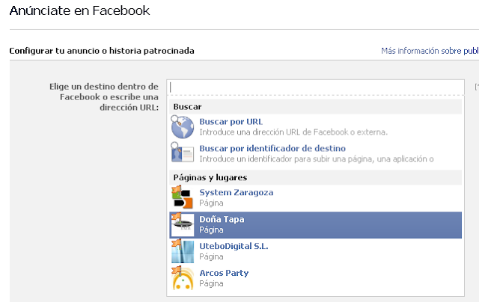The width and height of the screenshot is (479, 302).
Task: Click the ID card icon for destination identifier
Action: [182, 153]
